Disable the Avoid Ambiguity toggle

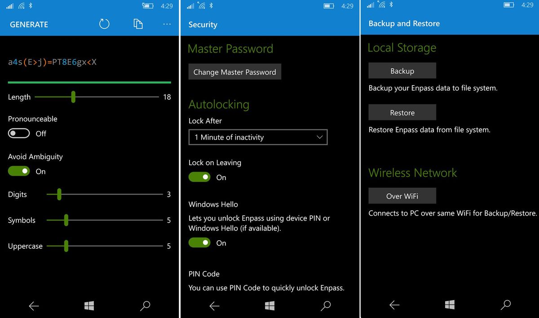point(18,171)
